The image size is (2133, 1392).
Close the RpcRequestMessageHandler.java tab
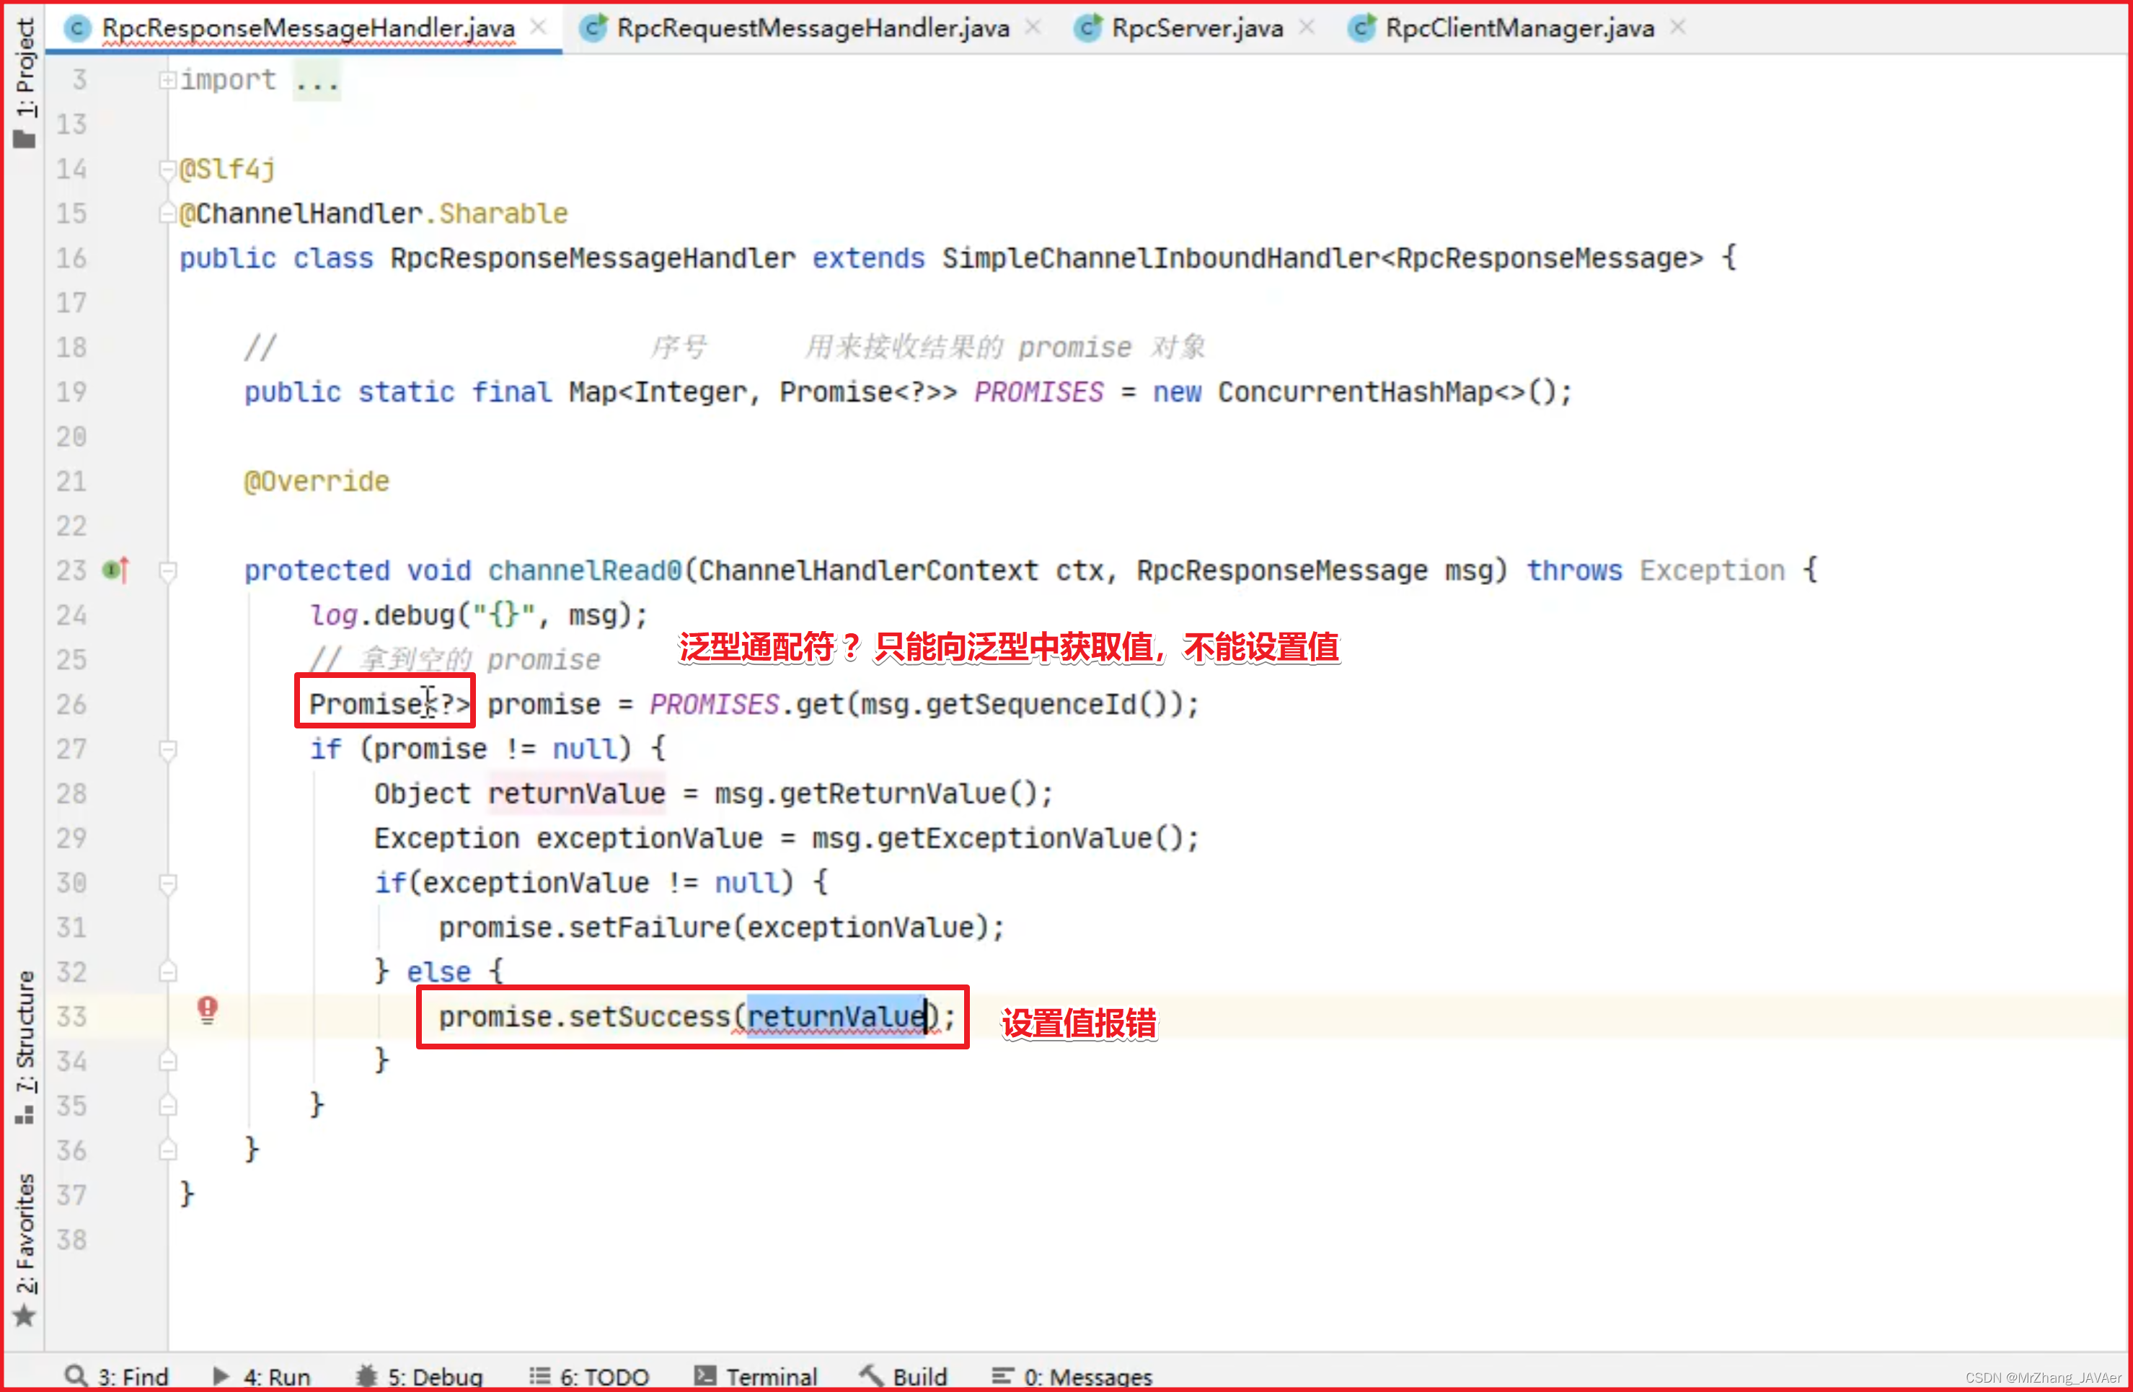[1033, 28]
